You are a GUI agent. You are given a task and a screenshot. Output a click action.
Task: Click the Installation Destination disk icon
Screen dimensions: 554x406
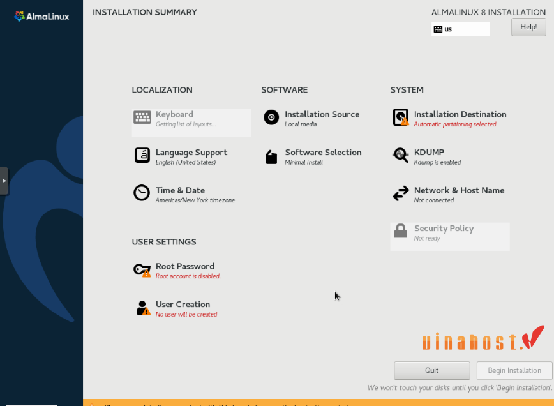[401, 117]
